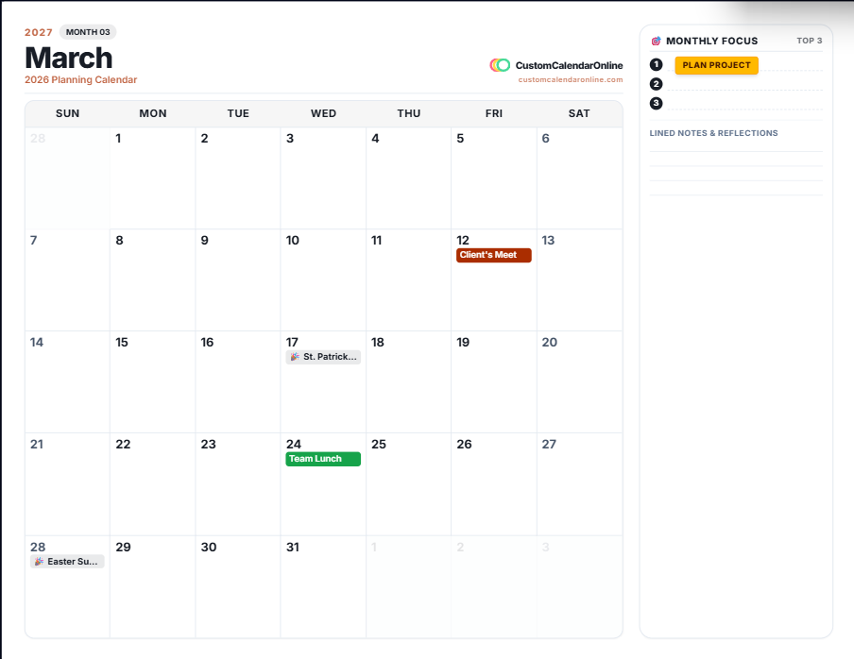Select the day 1 cell

point(152,177)
